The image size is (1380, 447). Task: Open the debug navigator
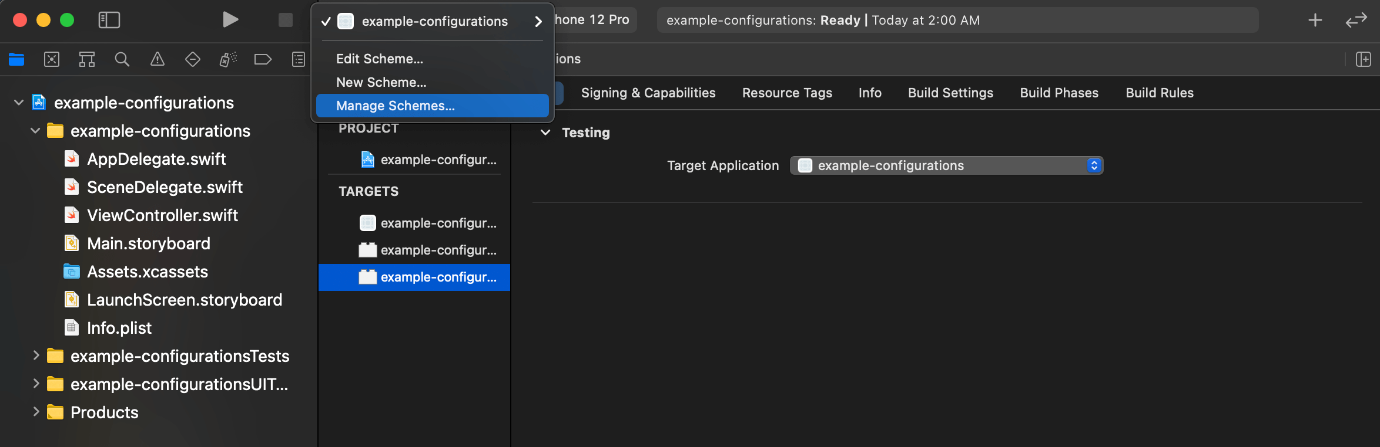pyautogui.click(x=228, y=59)
